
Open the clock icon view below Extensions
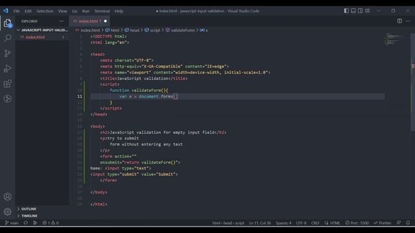[8, 99]
